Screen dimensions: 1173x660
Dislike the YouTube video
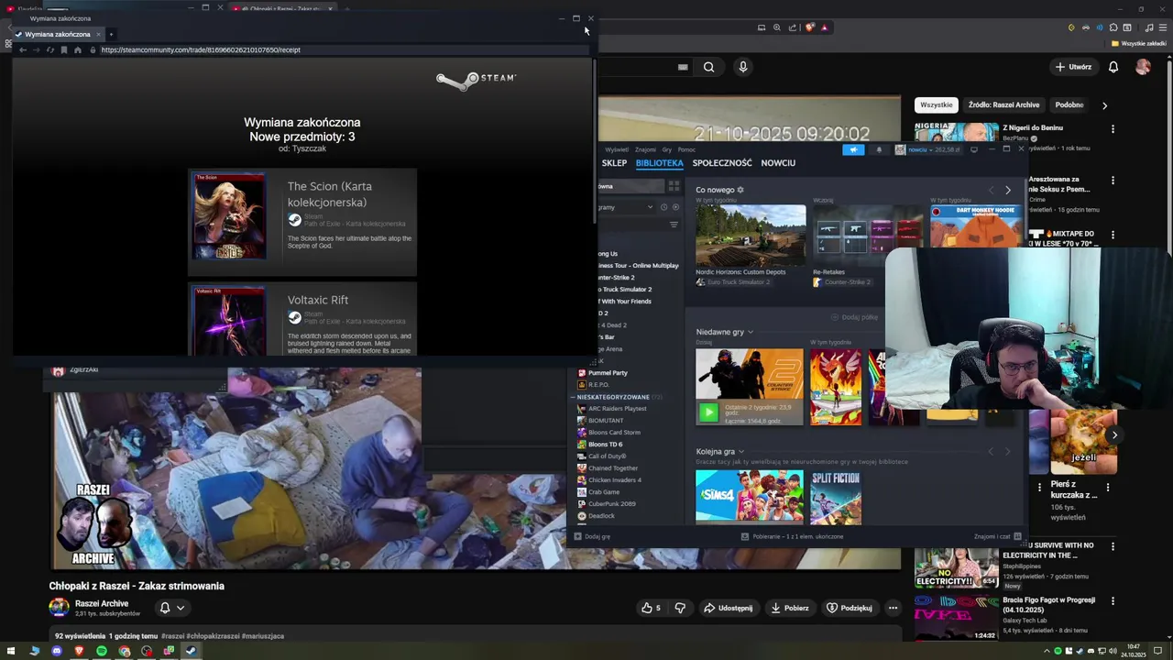pyautogui.click(x=680, y=608)
